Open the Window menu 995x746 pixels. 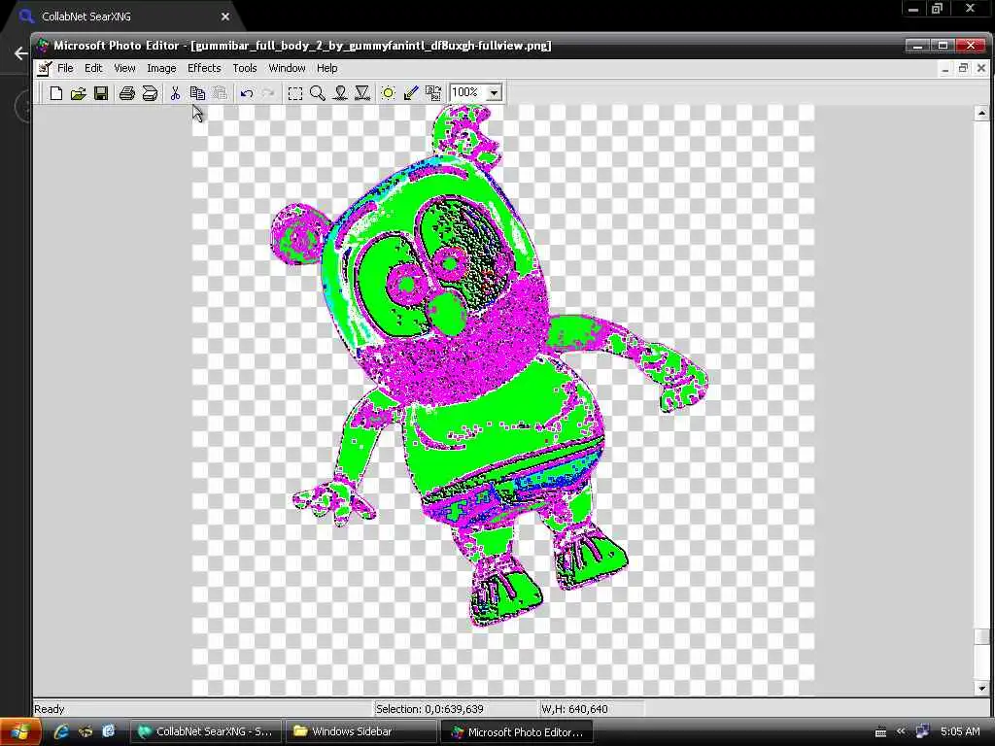pyautogui.click(x=287, y=68)
